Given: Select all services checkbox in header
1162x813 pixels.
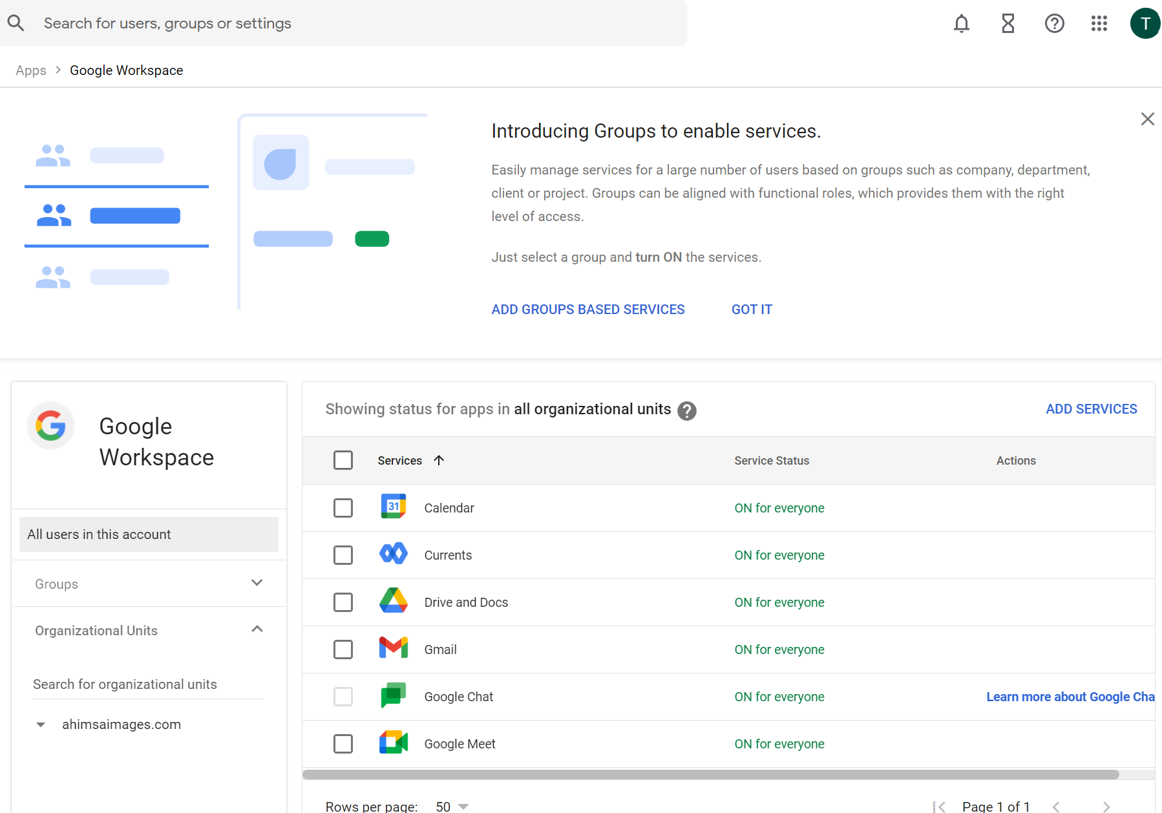Looking at the screenshot, I should point(343,460).
